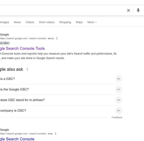Click the snippet text 'make your site shine in Google Search results'
144x141 pixels.
point(35,58)
